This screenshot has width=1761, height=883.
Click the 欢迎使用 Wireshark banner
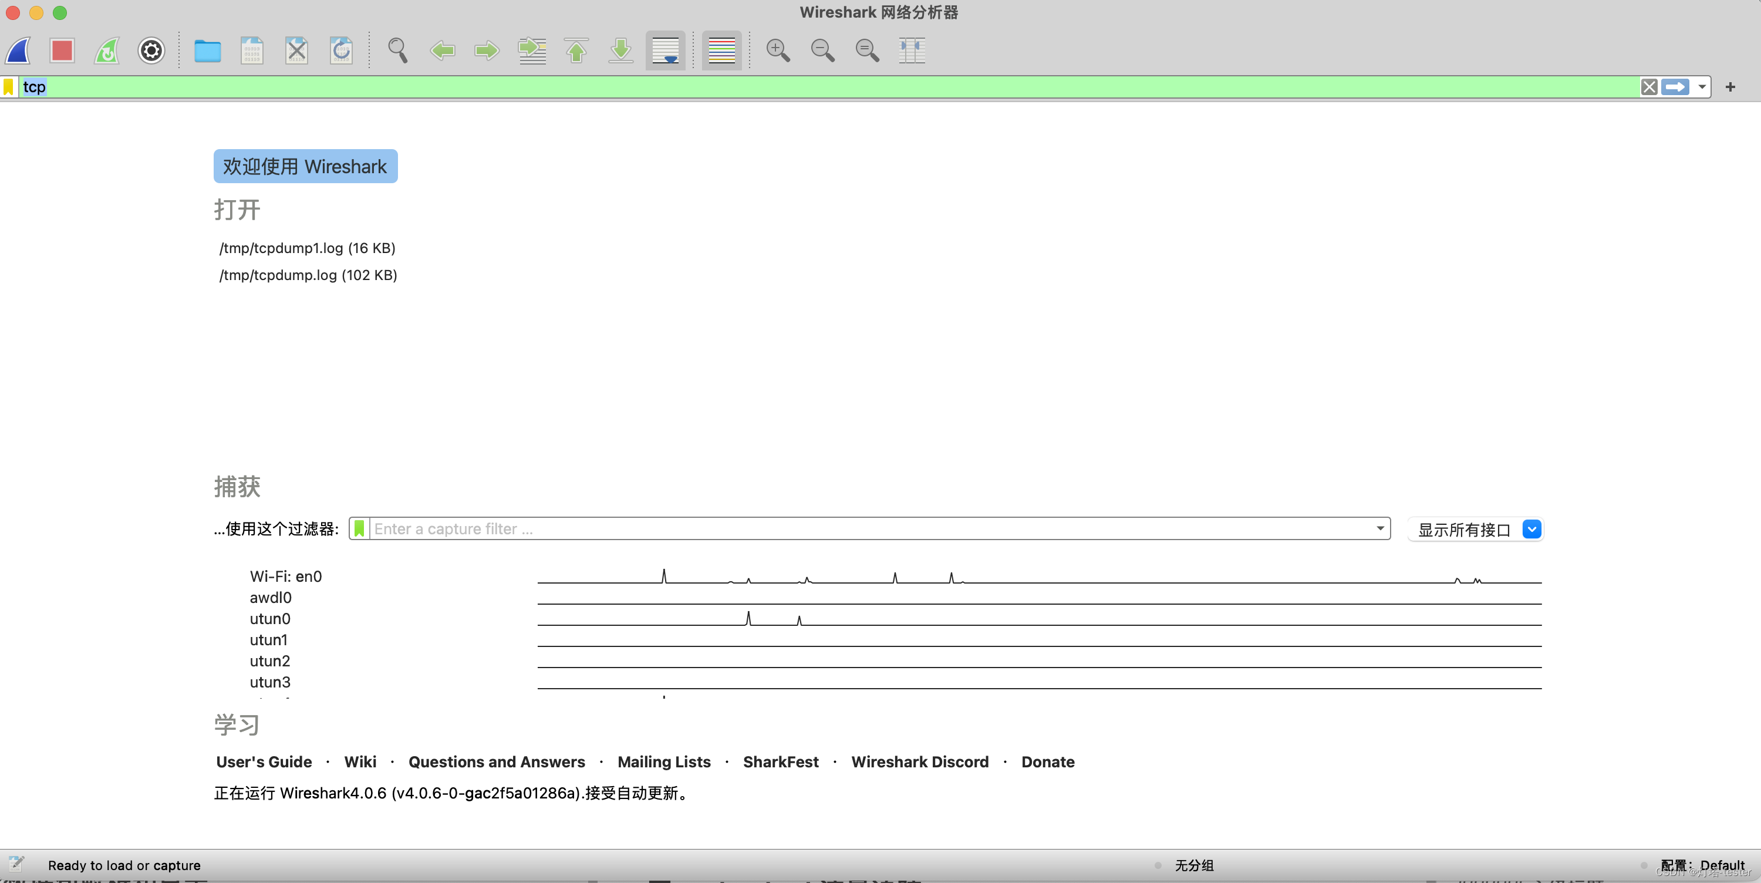point(306,166)
